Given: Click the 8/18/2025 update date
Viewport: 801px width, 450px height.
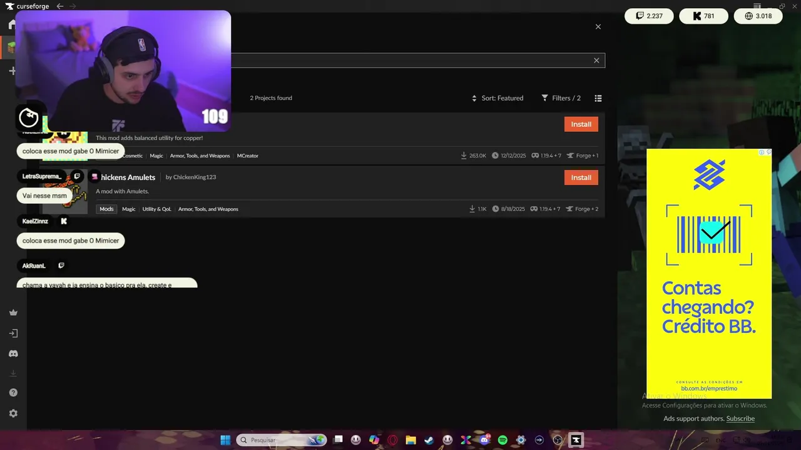Looking at the screenshot, I should [509, 209].
